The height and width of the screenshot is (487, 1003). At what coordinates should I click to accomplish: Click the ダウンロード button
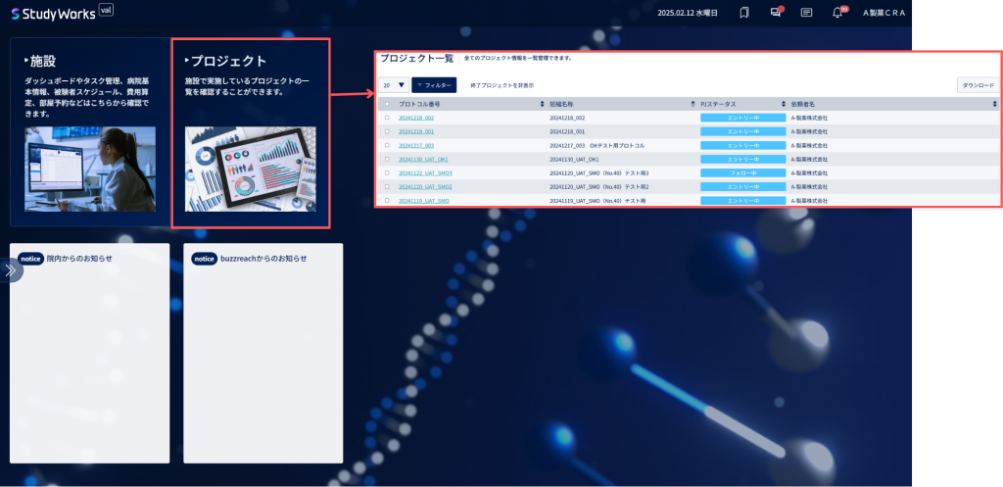click(979, 85)
